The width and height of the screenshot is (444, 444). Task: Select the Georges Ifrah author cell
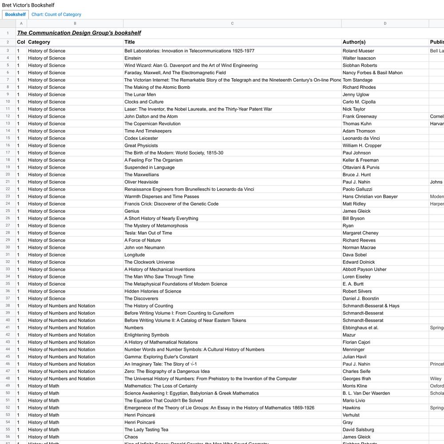[385, 379]
